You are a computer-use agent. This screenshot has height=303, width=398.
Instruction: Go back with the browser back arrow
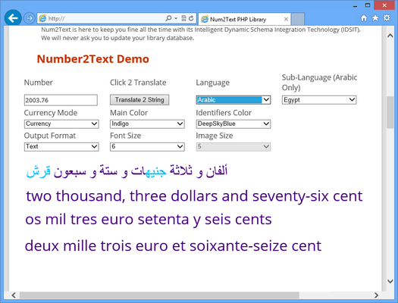(x=13, y=18)
